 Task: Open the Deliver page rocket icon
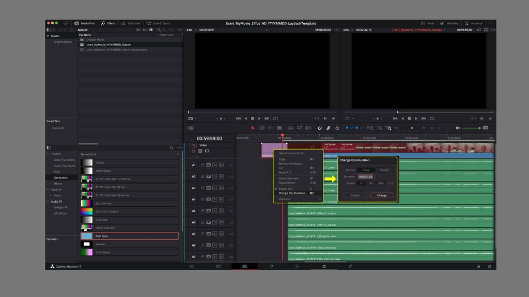point(350,267)
